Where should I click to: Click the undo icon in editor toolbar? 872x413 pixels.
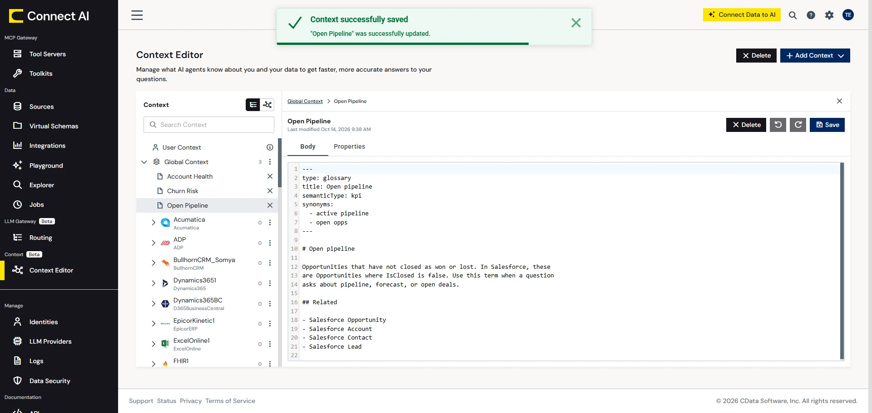pos(778,125)
